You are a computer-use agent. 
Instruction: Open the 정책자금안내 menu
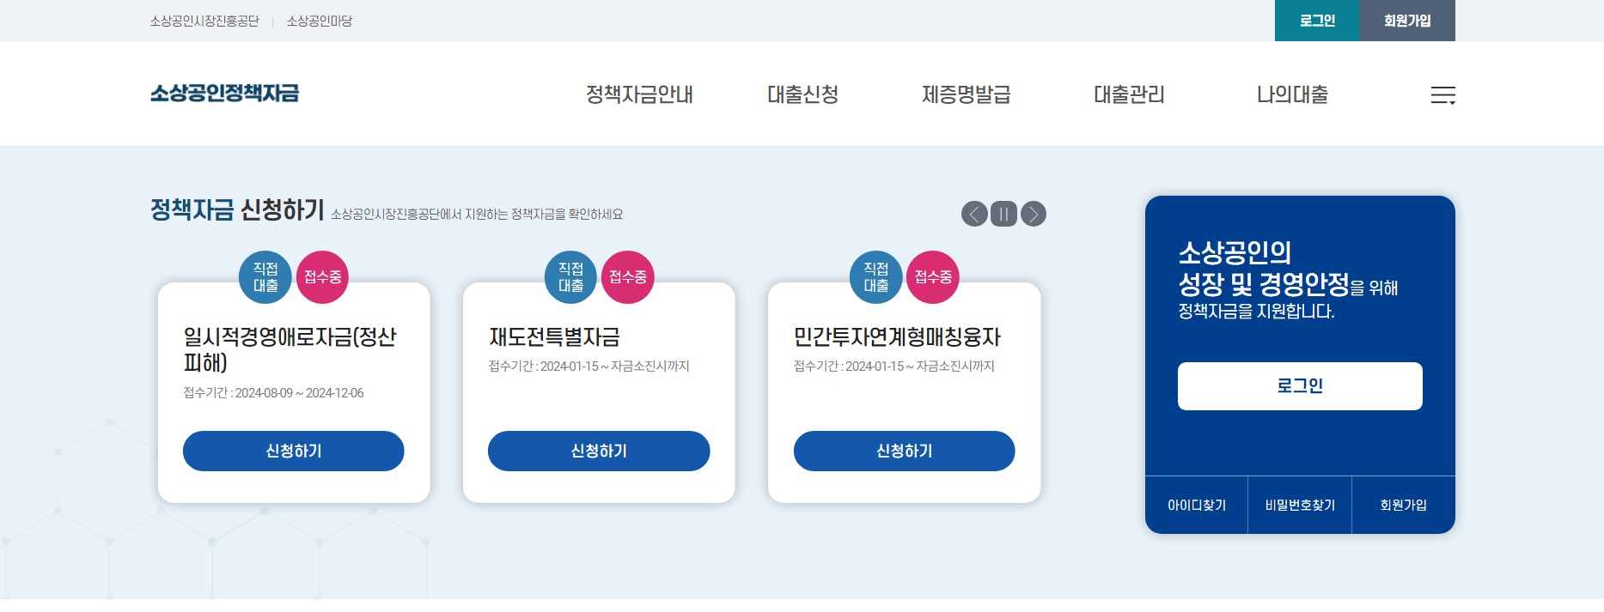[x=639, y=94]
